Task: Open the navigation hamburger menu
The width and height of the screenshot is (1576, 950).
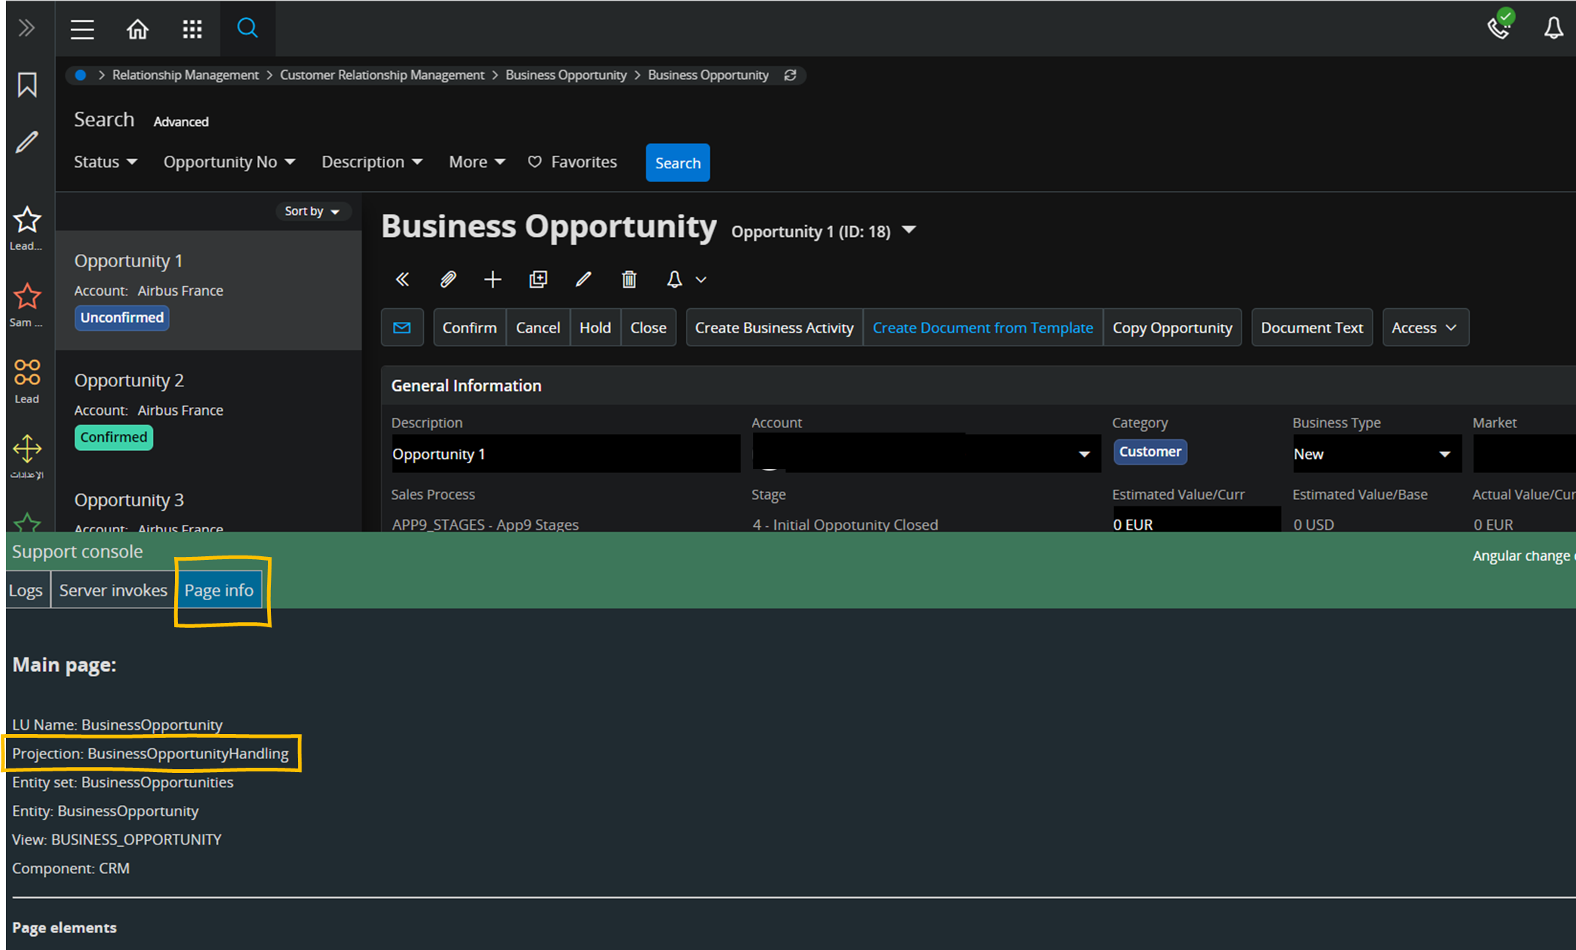Action: click(81, 29)
